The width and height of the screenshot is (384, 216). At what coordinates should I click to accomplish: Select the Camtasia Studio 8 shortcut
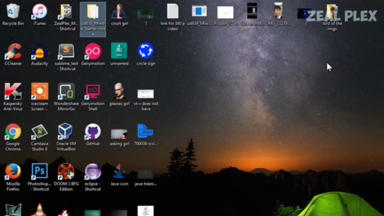coord(40,131)
